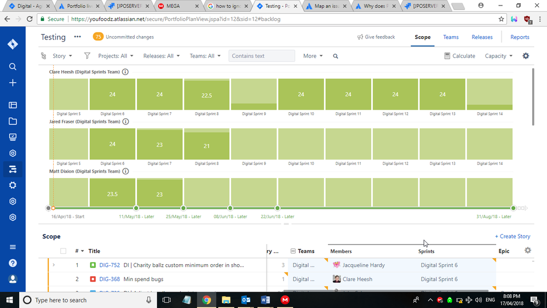Click the 31/Aug/18 release marker on timeline
Screen dimensions: 547x308
[x=513, y=208]
